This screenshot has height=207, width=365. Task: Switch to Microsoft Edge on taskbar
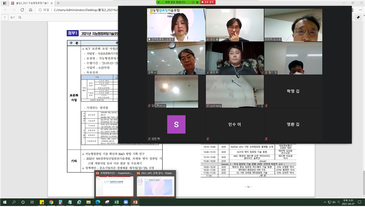point(98,202)
